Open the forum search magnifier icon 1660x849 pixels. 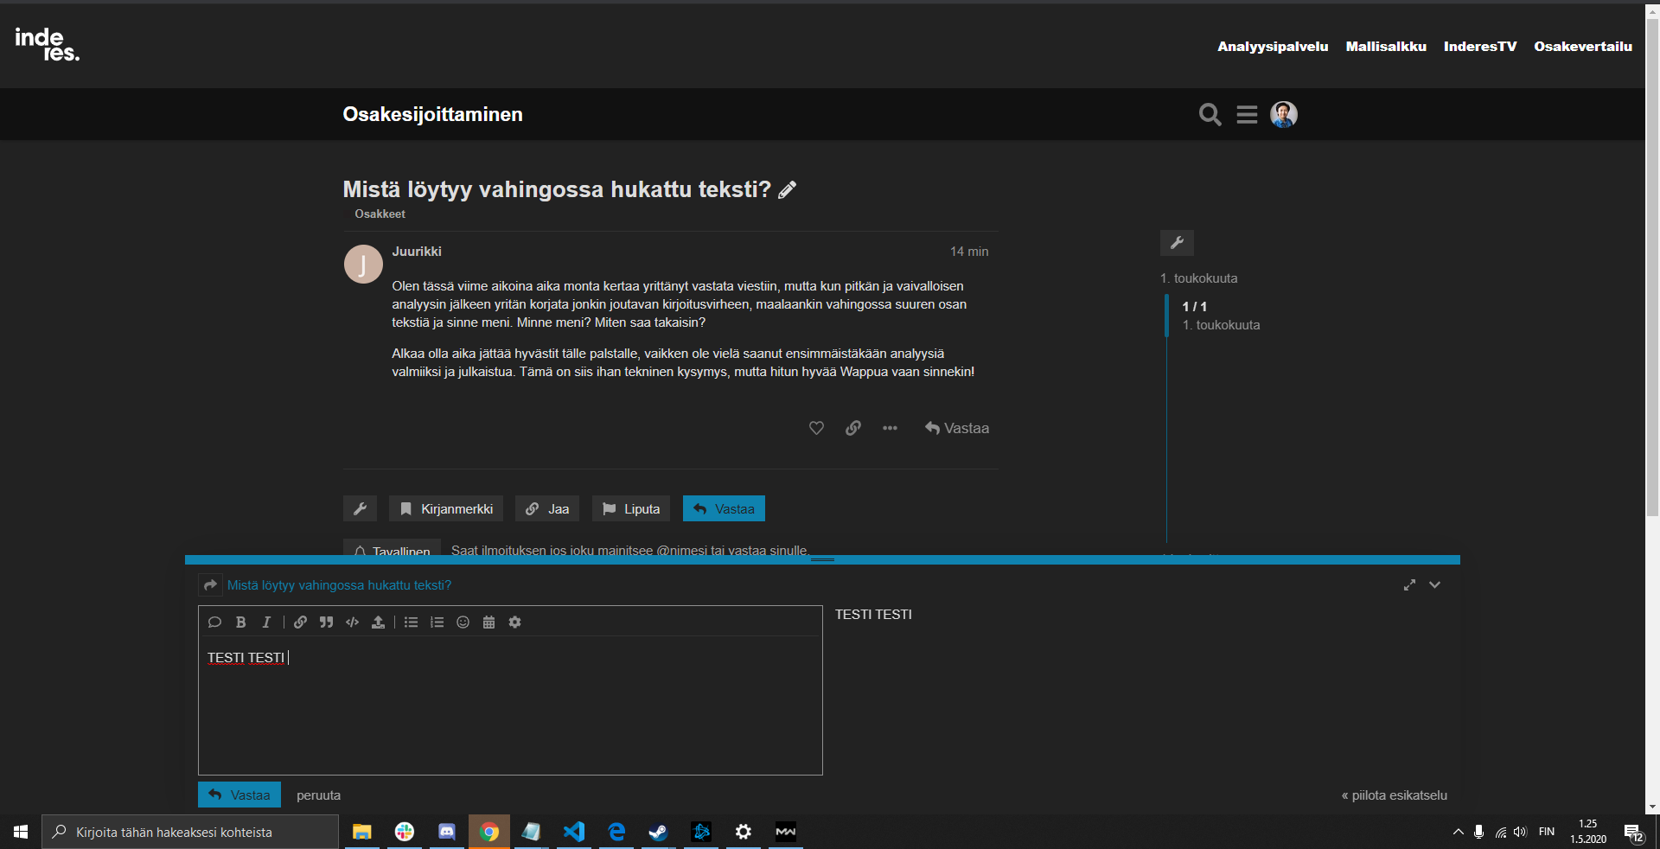1210,114
